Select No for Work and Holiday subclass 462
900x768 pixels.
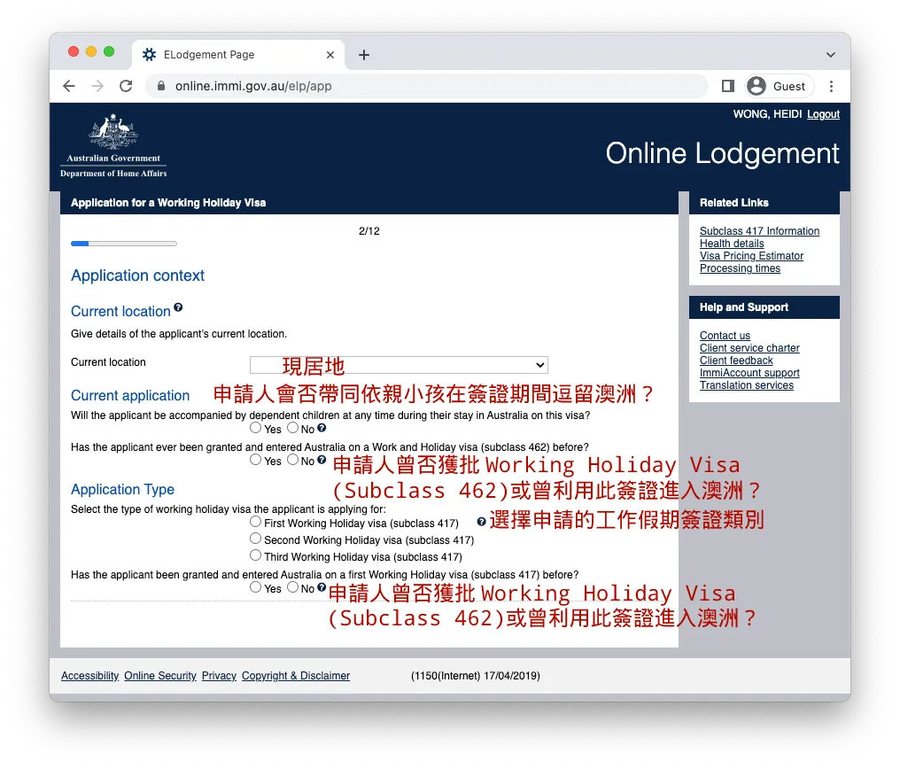pos(292,460)
